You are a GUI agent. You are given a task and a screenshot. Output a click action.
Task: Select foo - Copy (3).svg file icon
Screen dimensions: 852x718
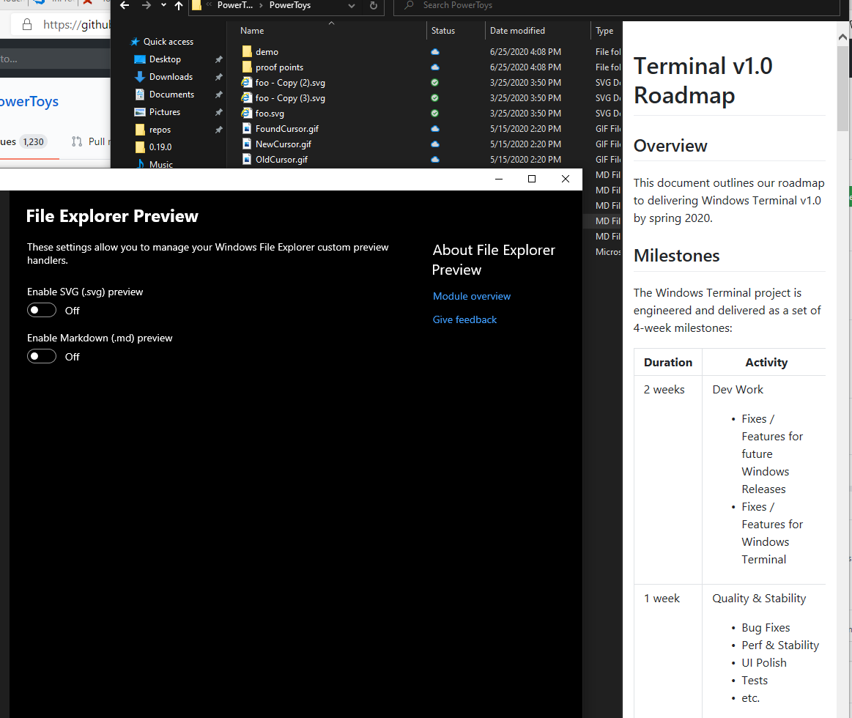(x=247, y=98)
